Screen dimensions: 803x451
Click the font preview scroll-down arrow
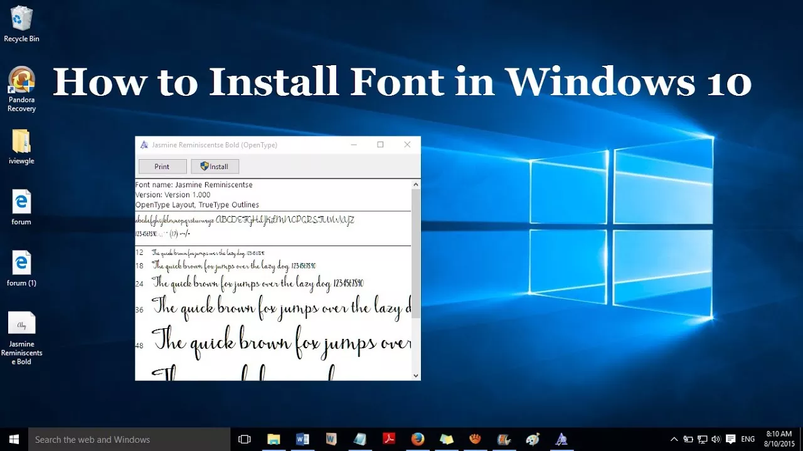(415, 375)
